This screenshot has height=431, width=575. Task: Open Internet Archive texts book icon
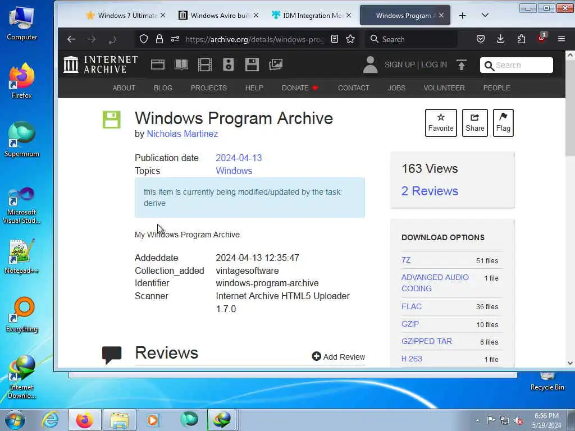pos(181,65)
